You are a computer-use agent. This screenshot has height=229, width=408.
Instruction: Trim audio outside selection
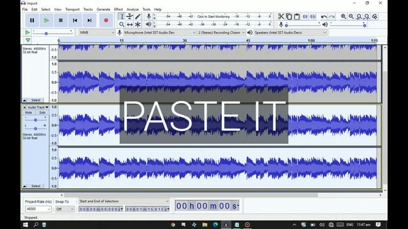305,17
